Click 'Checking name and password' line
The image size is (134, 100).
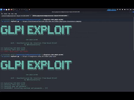point(14,86)
